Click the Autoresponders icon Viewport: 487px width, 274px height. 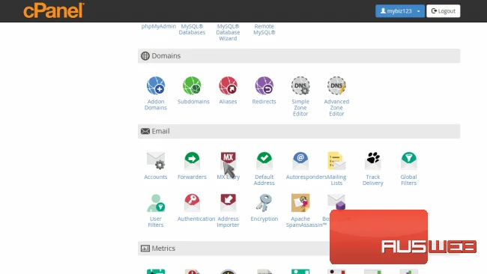pos(300,161)
